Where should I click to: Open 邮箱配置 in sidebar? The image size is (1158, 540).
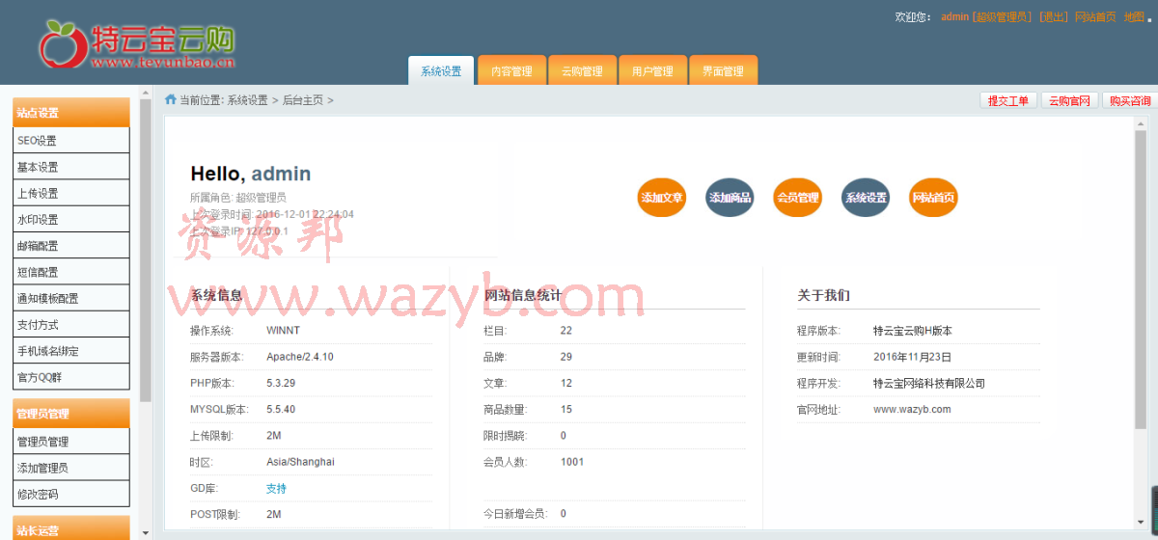71,246
